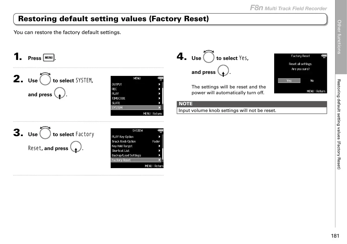This screenshot has height=244, width=347.
Task: Click the press-dial arrow icon in step 3
Action: [x=76, y=147]
